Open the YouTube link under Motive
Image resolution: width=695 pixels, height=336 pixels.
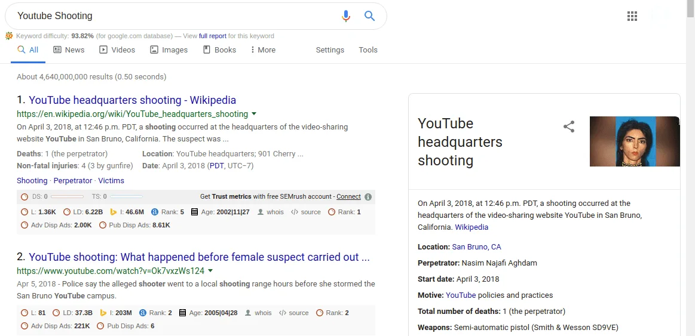click(461, 295)
